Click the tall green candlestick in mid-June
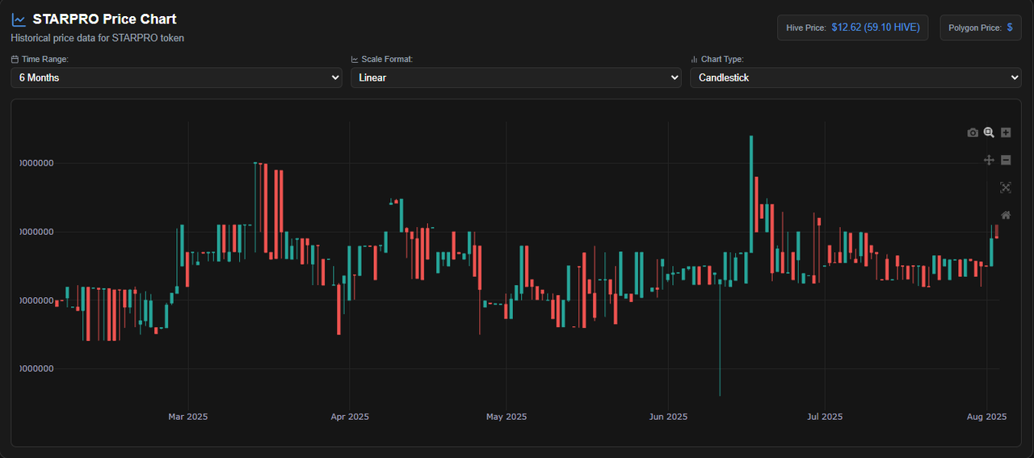 (751, 194)
